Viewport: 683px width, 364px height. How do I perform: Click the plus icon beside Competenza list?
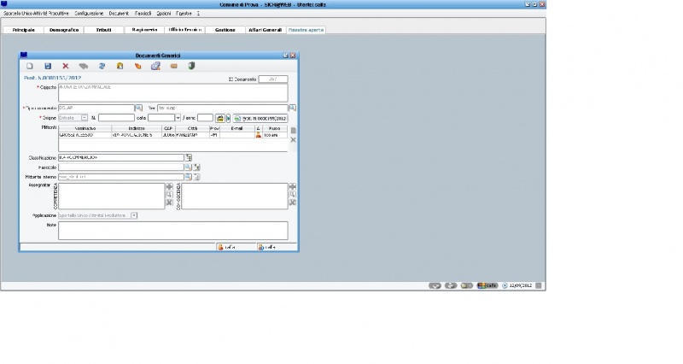(169, 186)
